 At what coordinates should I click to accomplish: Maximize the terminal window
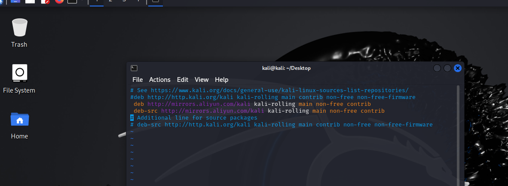447,68
